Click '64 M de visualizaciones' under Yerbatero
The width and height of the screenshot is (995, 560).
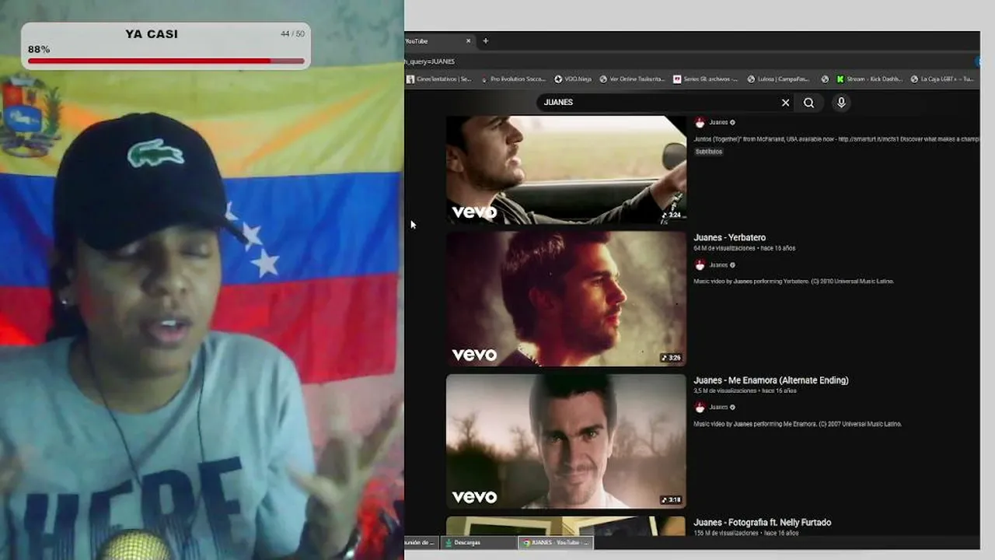724,248
